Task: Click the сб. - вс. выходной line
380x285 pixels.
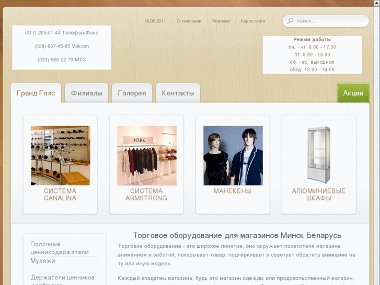Action: (312, 62)
